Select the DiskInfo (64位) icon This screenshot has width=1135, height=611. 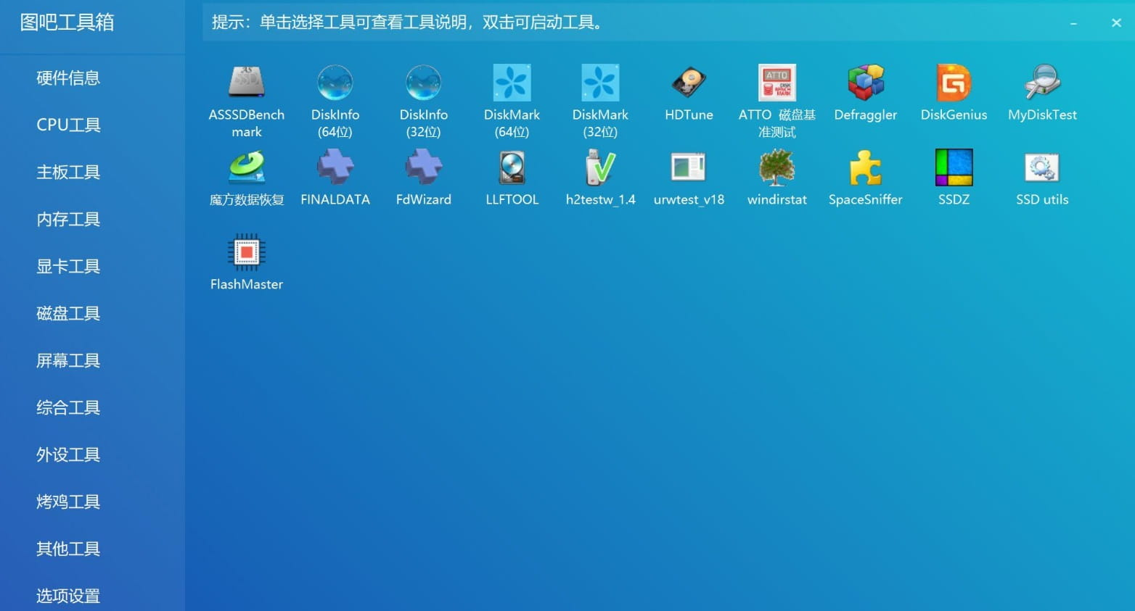(335, 83)
